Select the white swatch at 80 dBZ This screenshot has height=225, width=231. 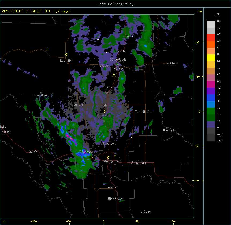[211, 24]
